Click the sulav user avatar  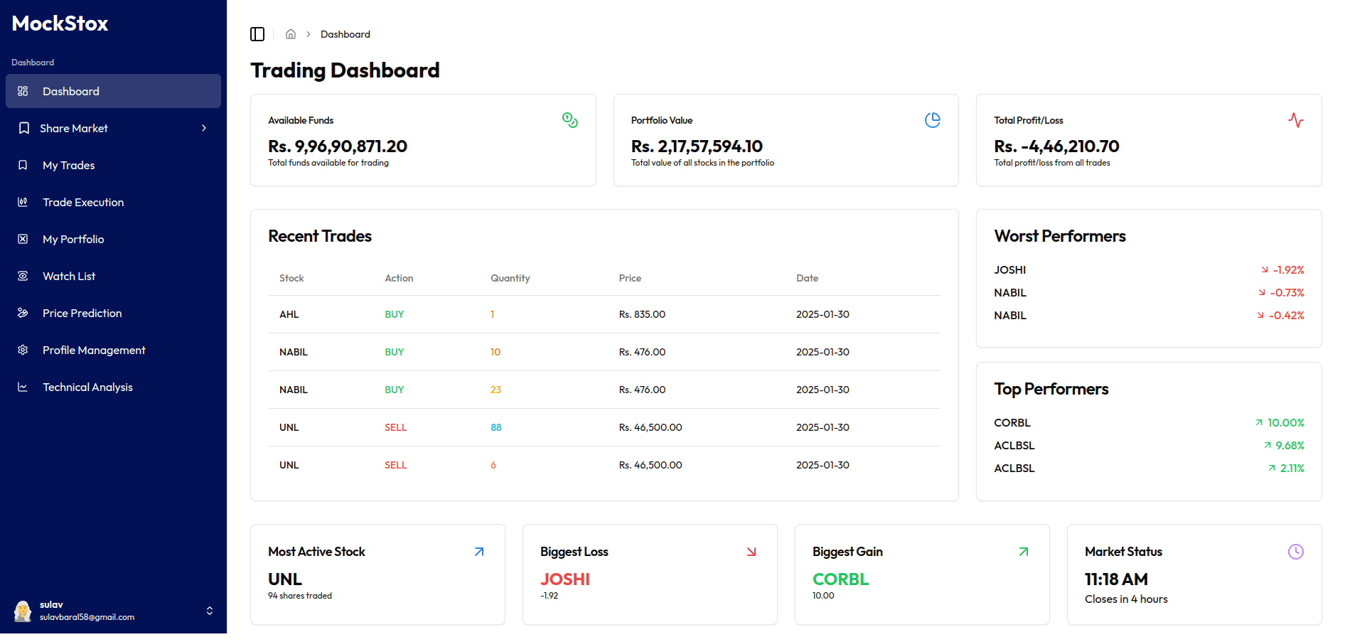(x=23, y=611)
